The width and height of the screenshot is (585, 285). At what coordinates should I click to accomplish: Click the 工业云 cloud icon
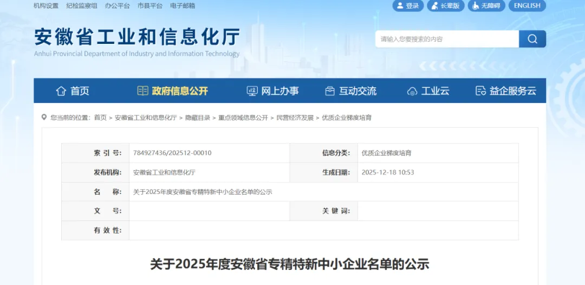412,91
